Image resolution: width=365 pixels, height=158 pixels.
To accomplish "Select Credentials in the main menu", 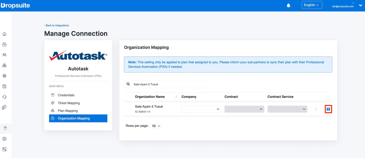I will click(66, 95).
